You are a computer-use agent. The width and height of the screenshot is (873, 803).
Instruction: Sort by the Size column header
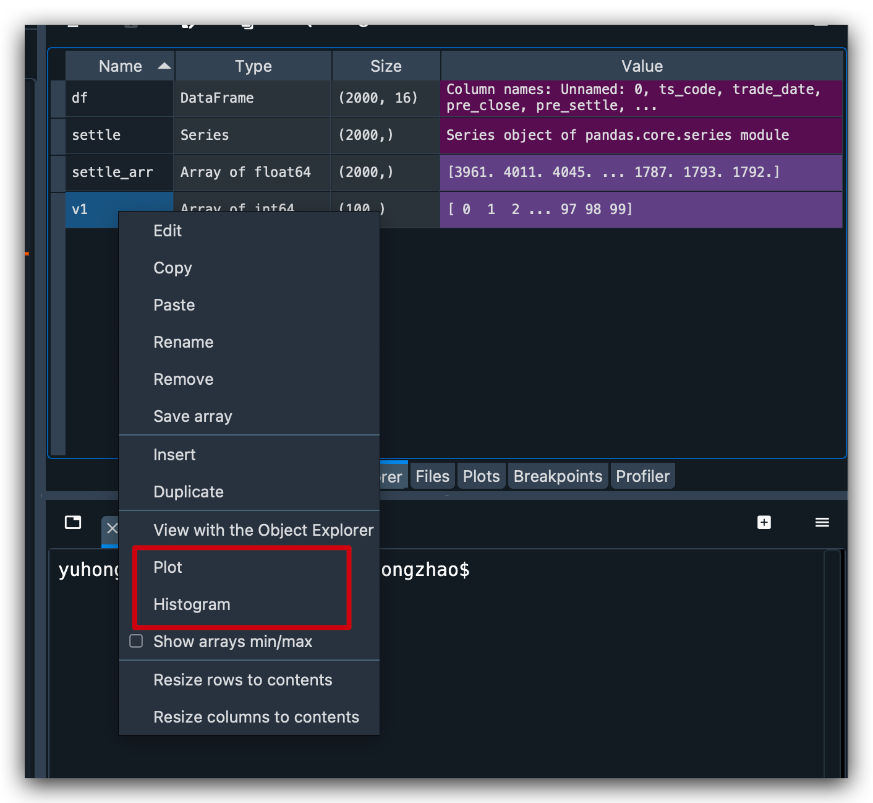click(386, 66)
